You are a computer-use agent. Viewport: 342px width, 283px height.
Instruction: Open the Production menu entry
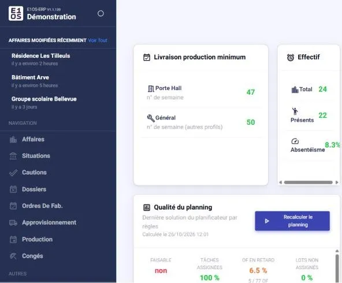pyautogui.click(x=38, y=239)
